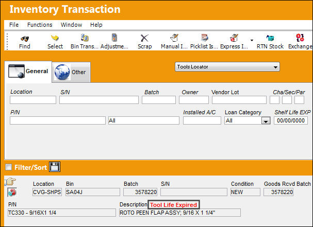
Task: Switch to the General tab
Action: pyautogui.click(x=28, y=72)
